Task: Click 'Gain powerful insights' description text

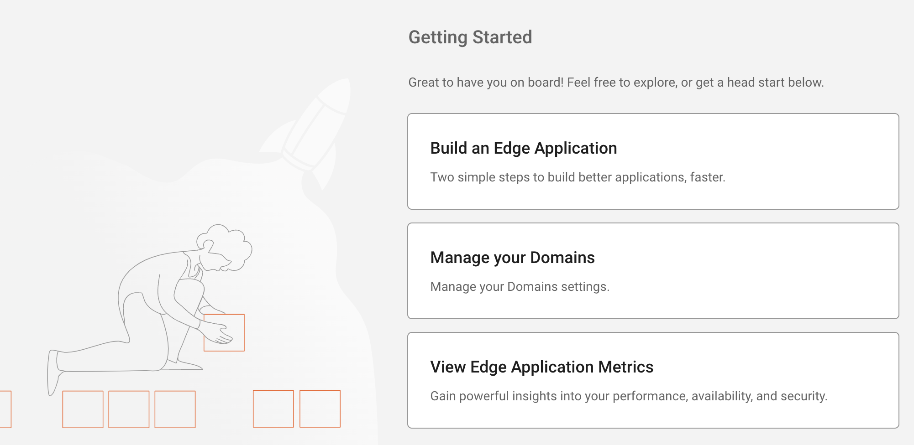Action: tap(629, 396)
